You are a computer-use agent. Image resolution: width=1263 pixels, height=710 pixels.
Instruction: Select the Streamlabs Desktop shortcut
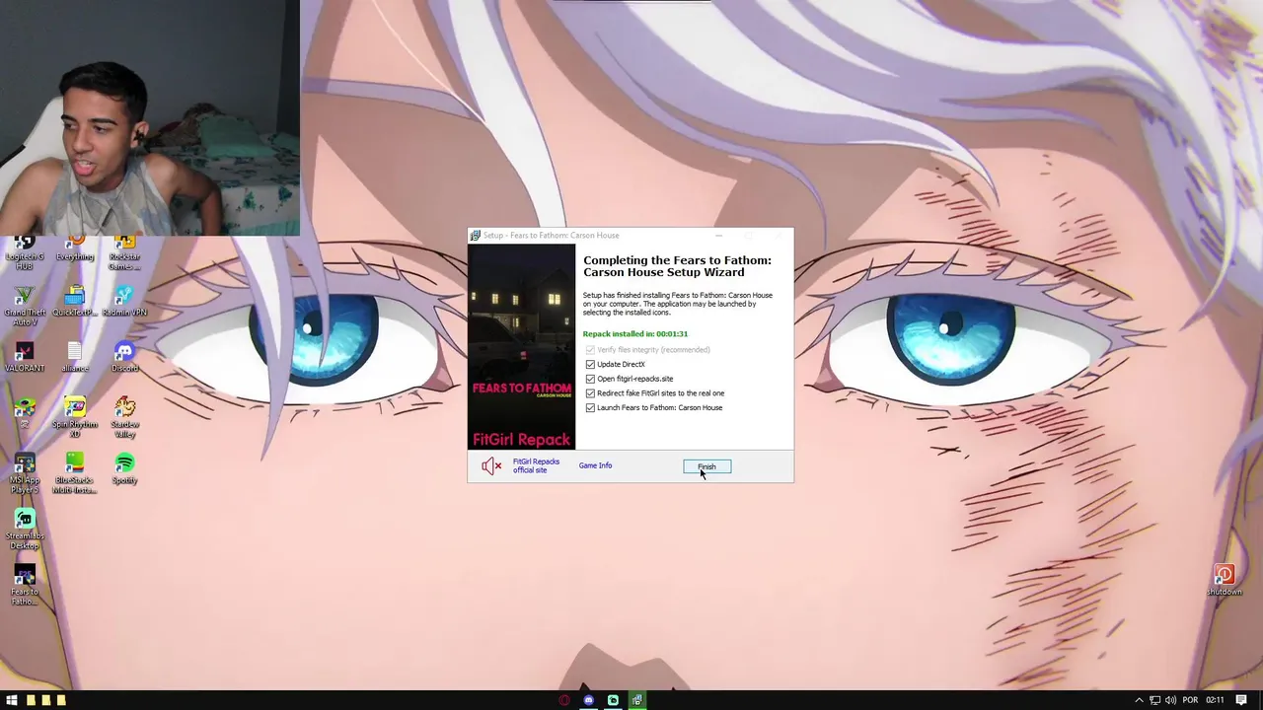coord(25,530)
